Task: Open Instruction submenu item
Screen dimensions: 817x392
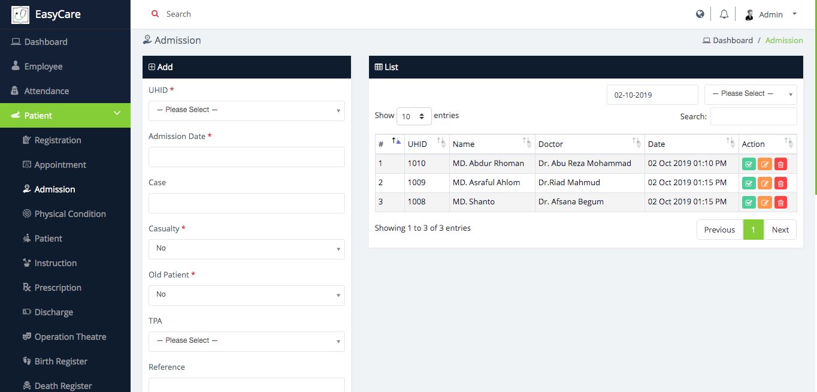Action: pyautogui.click(x=65, y=263)
